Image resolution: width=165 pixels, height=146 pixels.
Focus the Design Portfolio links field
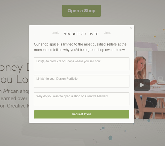(82, 81)
